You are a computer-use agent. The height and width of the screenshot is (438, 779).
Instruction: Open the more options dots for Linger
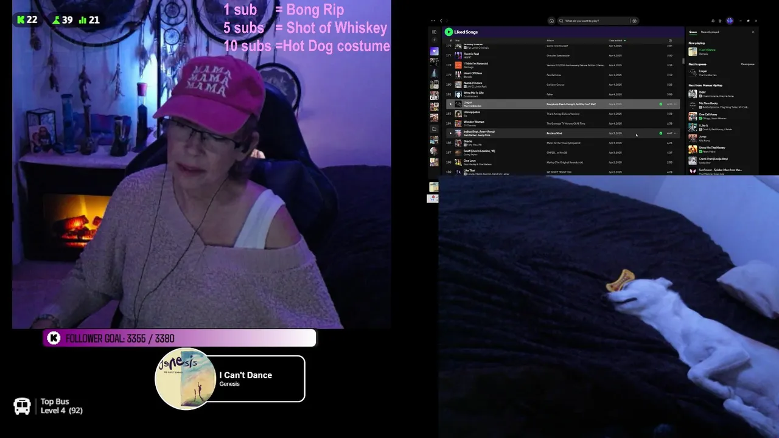coord(676,104)
